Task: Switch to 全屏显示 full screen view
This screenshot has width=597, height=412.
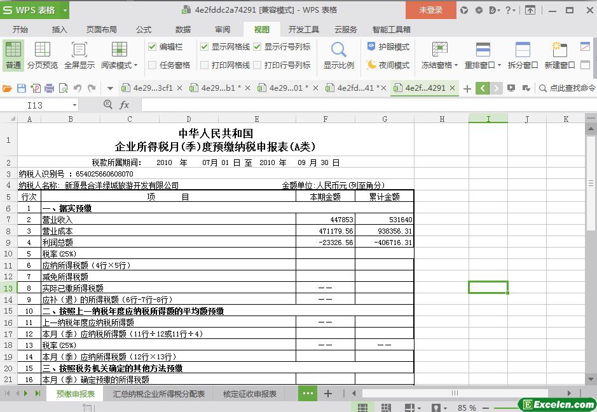Action: pos(79,51)
